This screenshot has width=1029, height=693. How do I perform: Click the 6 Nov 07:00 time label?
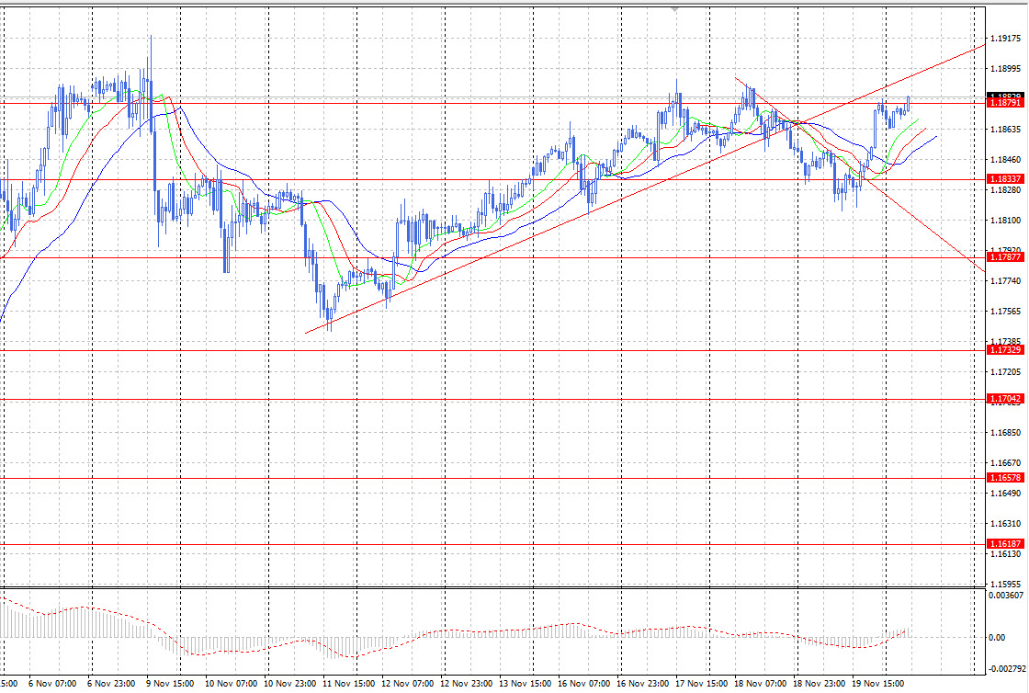click(52, 683)
